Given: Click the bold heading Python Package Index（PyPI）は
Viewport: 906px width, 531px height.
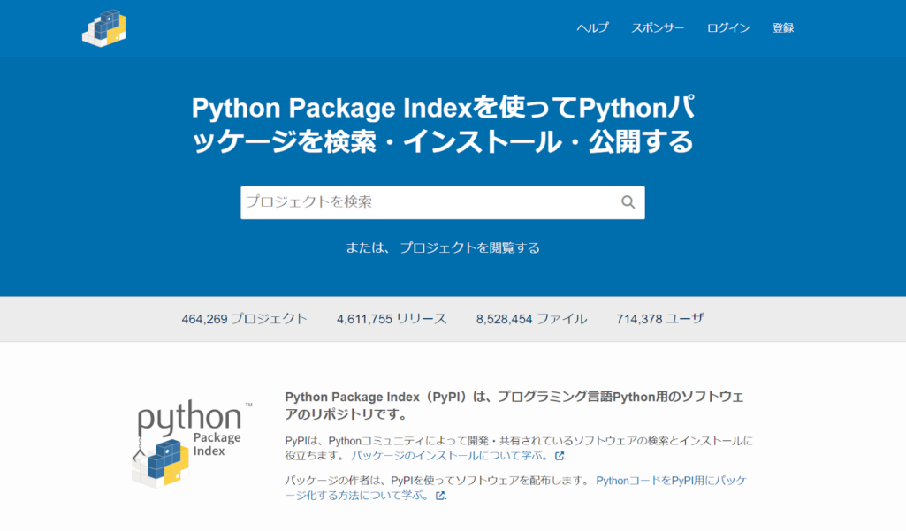Looking at the screenshot, I should [514, 406].
